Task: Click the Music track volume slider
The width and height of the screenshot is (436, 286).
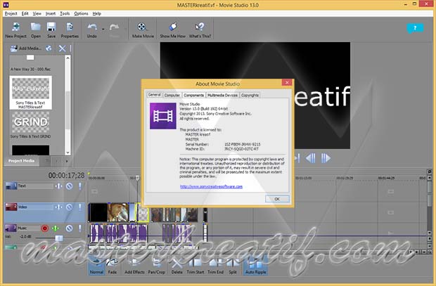Action: point(59,238)
